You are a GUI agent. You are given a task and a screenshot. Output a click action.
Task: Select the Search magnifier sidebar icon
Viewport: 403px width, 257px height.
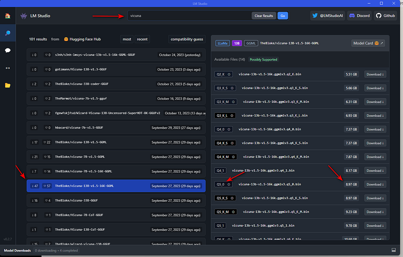click(8, 33)
